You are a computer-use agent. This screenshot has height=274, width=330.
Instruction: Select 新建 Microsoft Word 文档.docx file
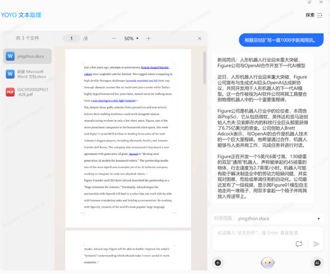pyautogui.click(x=27, y=74)
